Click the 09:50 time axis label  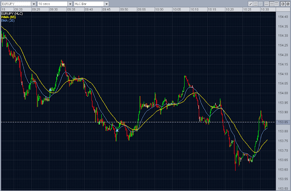coord(124,10)
